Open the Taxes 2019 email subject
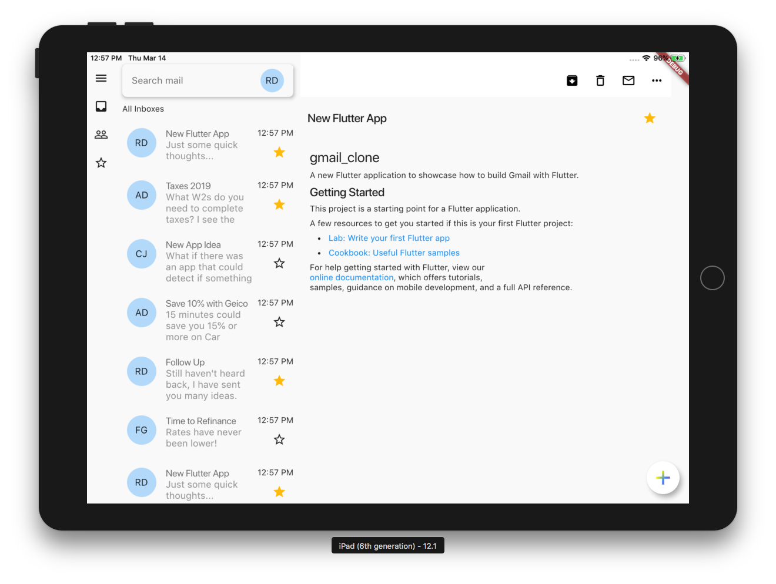The width and height of the screenshot is (776, 584). coord(188,186)
